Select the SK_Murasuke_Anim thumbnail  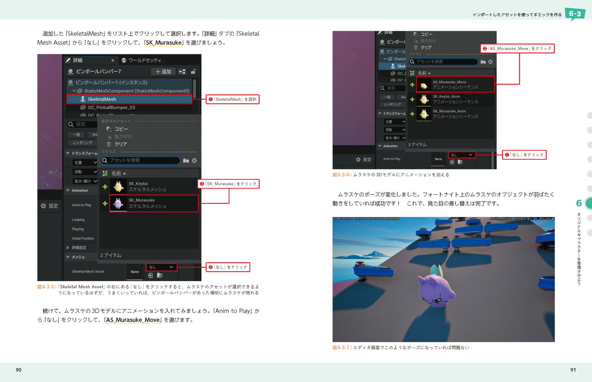tap(424, 114)
